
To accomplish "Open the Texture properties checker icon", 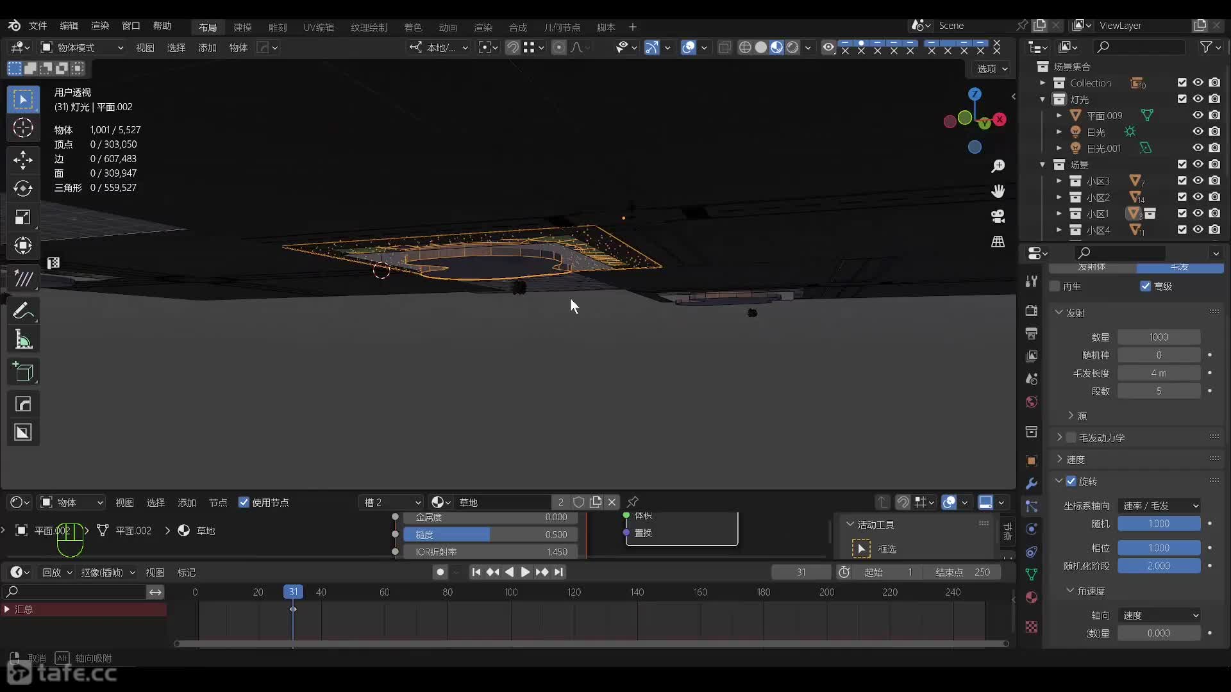I will 1031,627.
